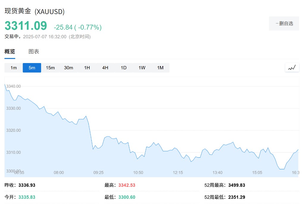This screenshot has height=207, width=305.
Task: Switch to the 概览 tab
Action: click(10, 51)
